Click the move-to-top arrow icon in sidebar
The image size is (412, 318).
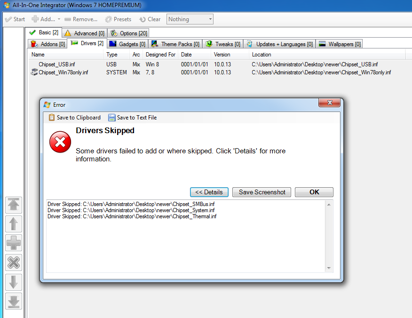pos(14,205)
